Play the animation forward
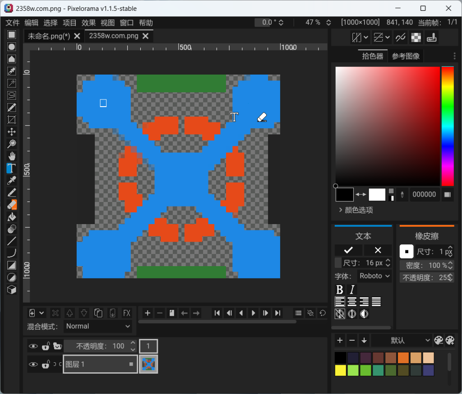Viewport: 462px width, 394px height. click(x=254, y=313)
